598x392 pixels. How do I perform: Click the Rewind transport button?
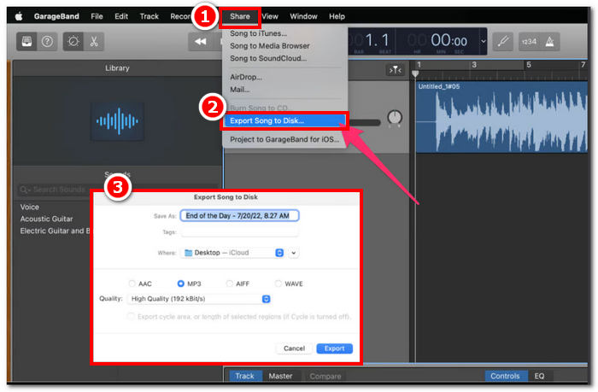coord(200,41)
